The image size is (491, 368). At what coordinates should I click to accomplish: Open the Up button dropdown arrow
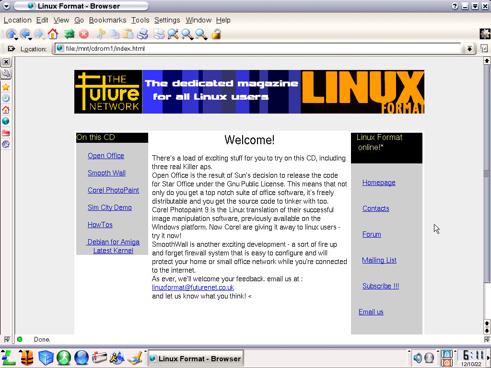[x=16, y=38]
